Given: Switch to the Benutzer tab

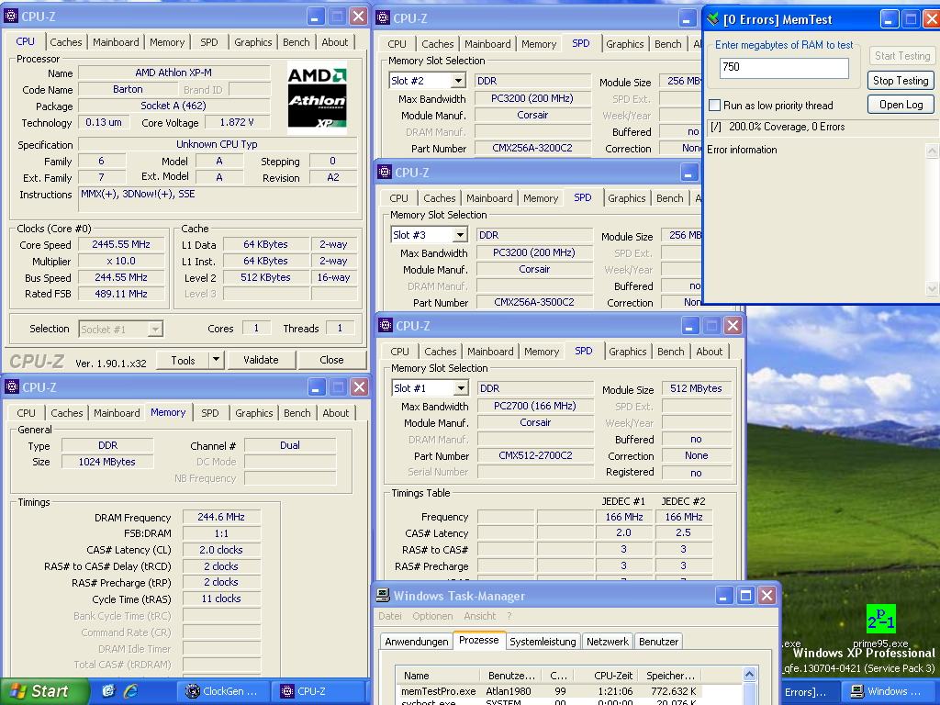Looking at the screenshot, I should coord(658,642).
